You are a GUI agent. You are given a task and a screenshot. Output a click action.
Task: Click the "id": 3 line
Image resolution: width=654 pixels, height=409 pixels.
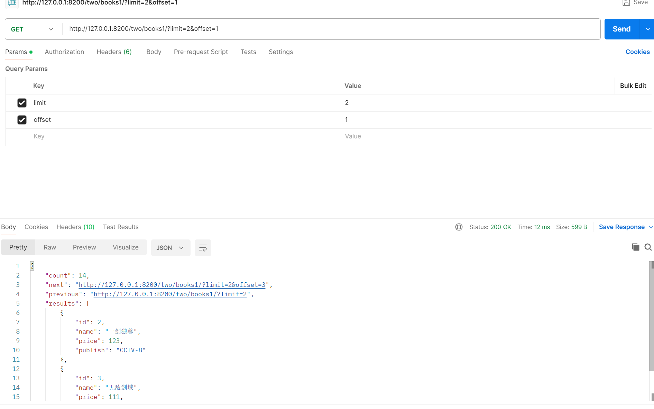[x=90, y=378]
